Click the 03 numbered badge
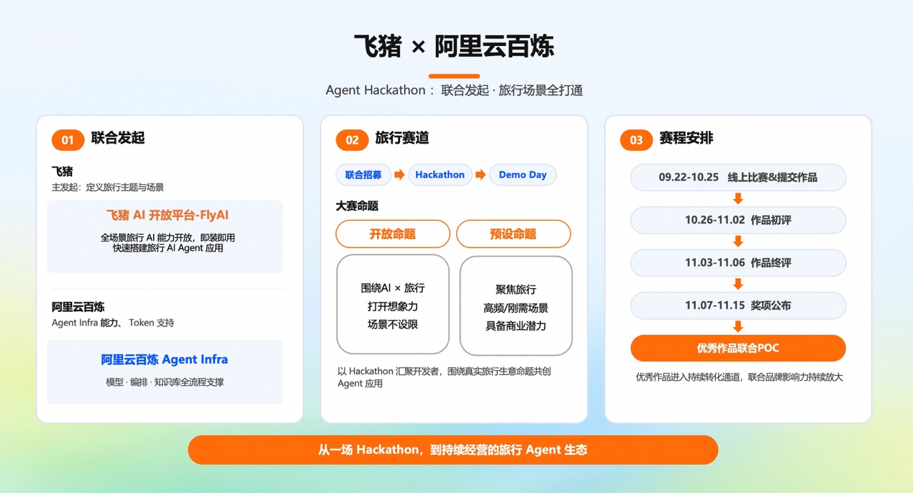 click(636, 139)
